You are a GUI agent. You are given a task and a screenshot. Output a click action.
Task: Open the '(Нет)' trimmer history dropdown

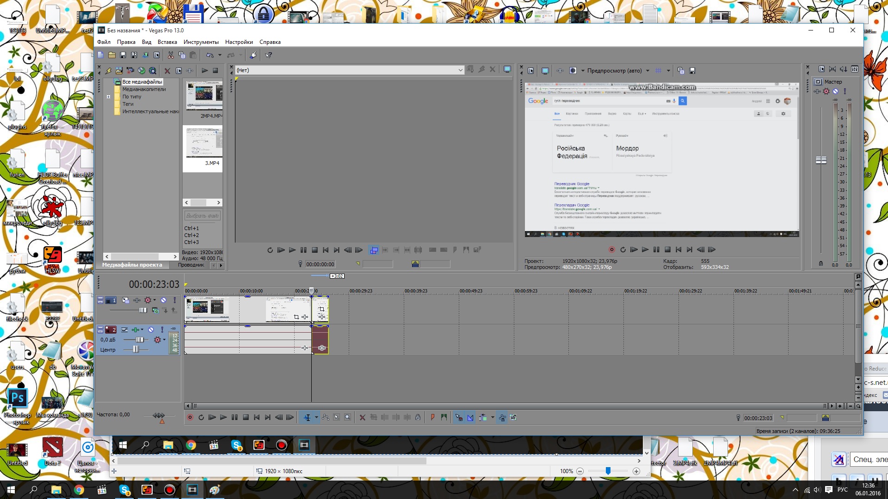(x=460, y=70)
